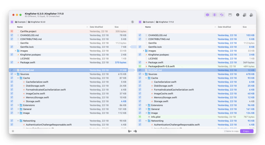Select left LICENSE file row
The image size is (265, 145).
68,59
